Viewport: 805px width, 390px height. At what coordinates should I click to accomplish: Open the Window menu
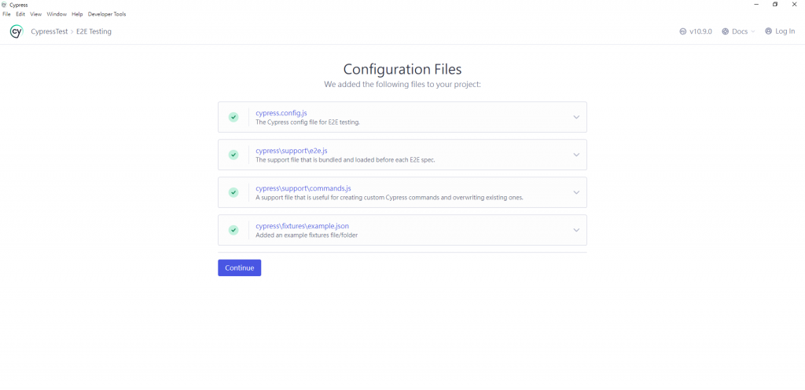[57, 14]
